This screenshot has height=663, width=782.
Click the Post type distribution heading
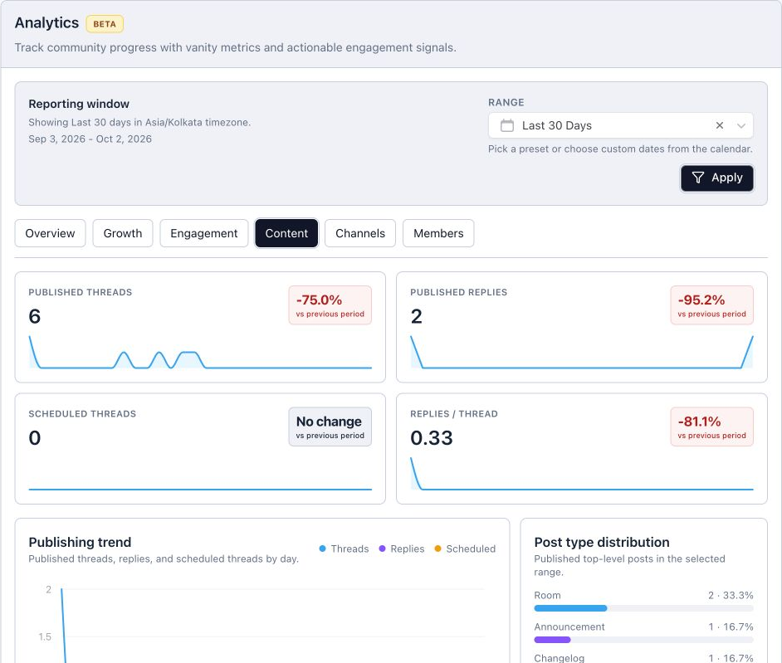point(602,542)
